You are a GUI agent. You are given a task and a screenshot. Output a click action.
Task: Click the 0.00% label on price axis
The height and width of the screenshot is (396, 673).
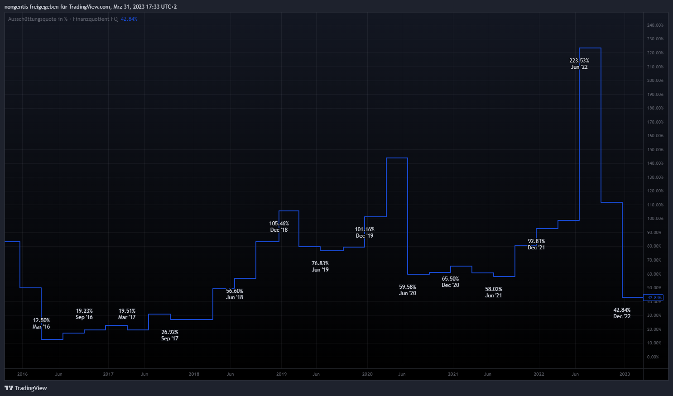coord(653,357)
